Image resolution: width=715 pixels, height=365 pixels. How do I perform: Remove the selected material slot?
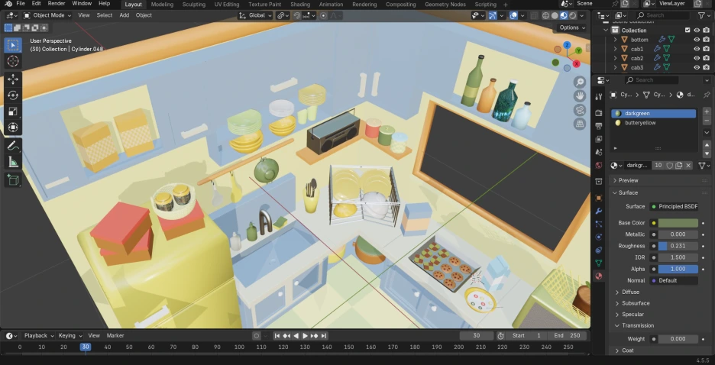click(x=707, y=121)
